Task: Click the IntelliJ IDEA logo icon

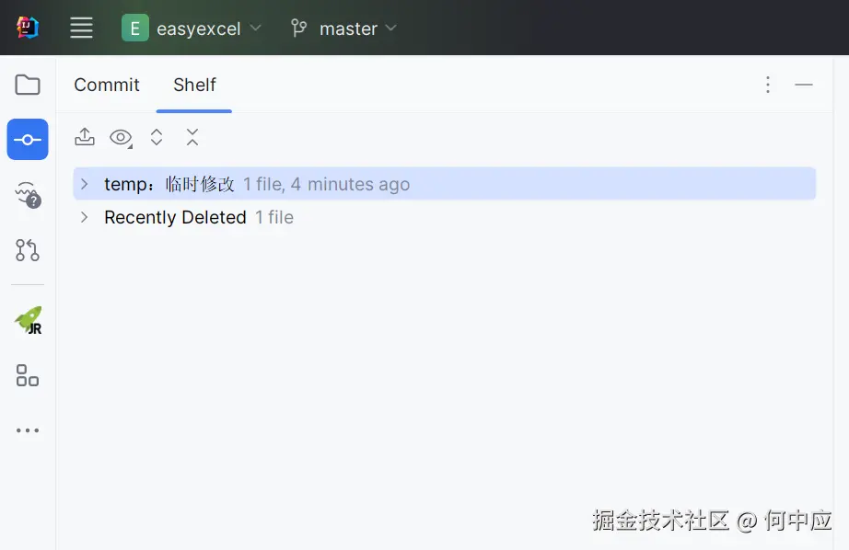Action: (x=27, y=28)
